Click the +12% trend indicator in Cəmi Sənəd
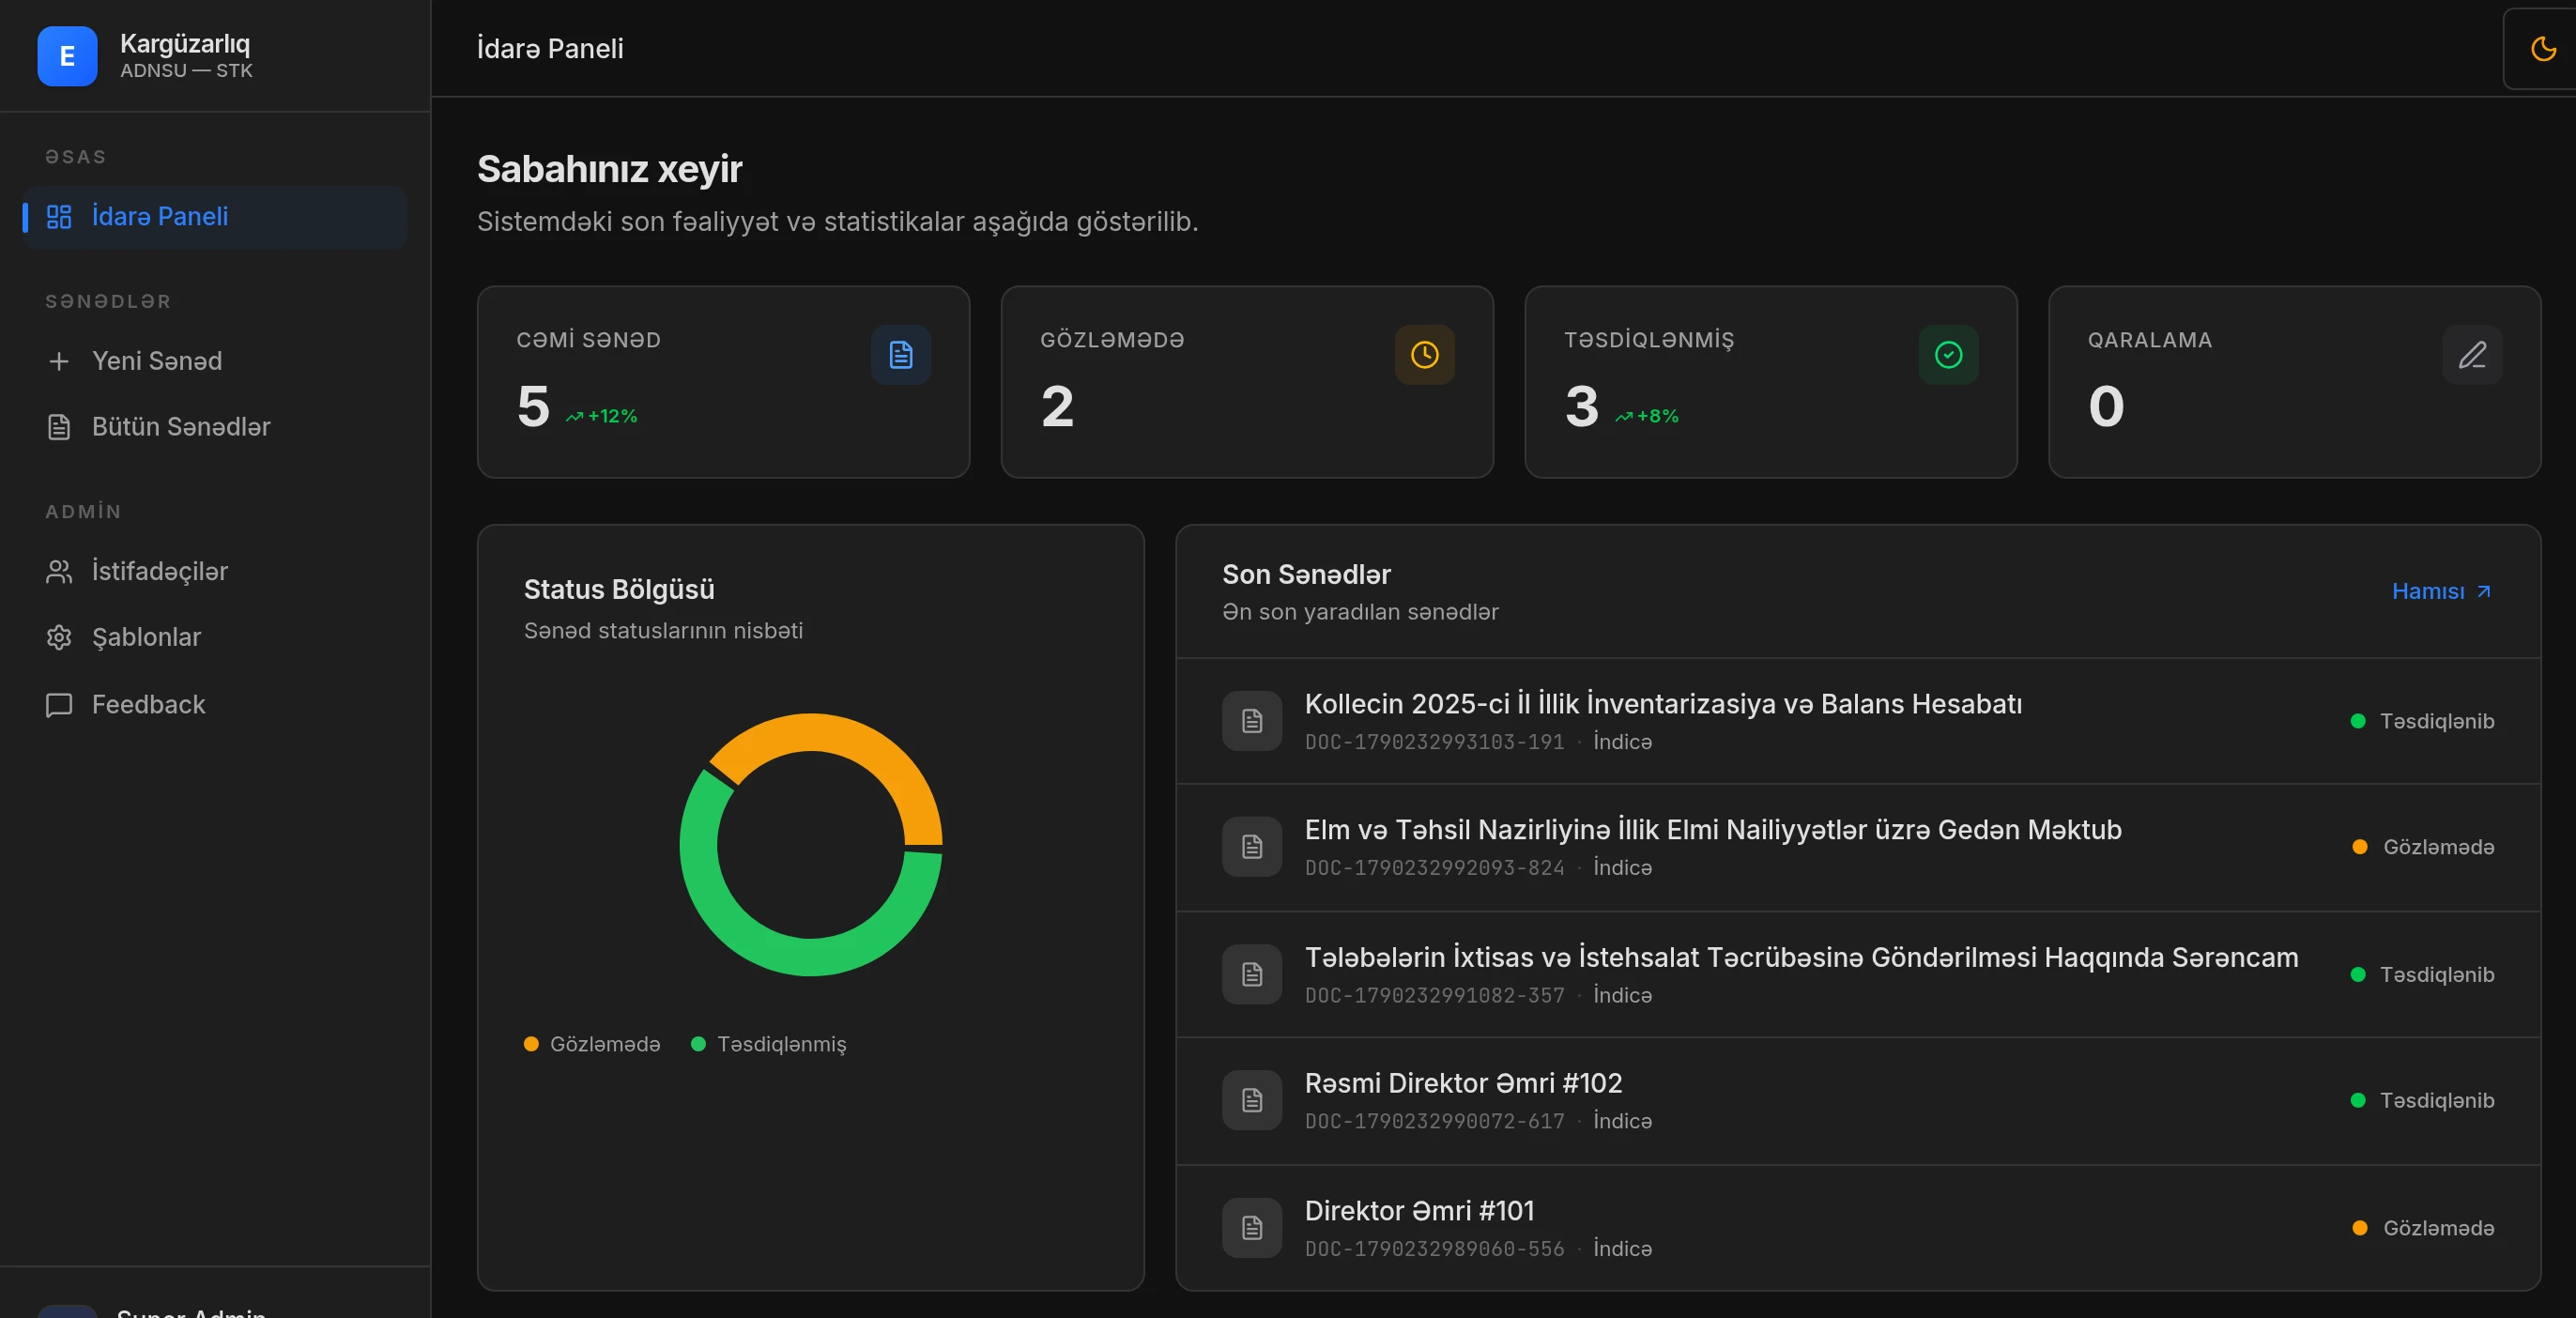Screen dimensions: 2576x1318 [601, 416]
